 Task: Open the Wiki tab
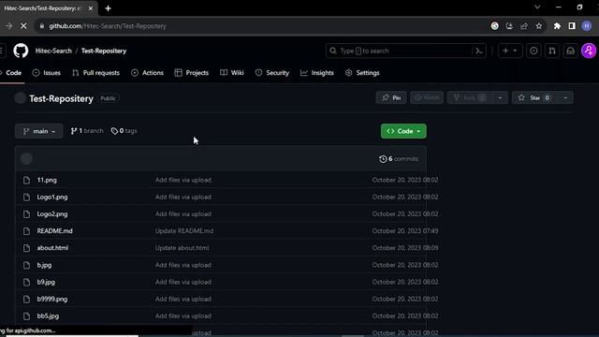tap(232, 73)
